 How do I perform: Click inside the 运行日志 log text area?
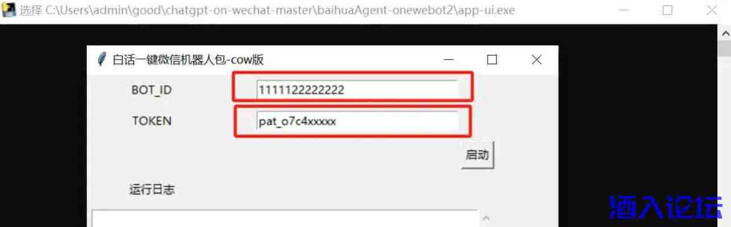pos(285,219)
